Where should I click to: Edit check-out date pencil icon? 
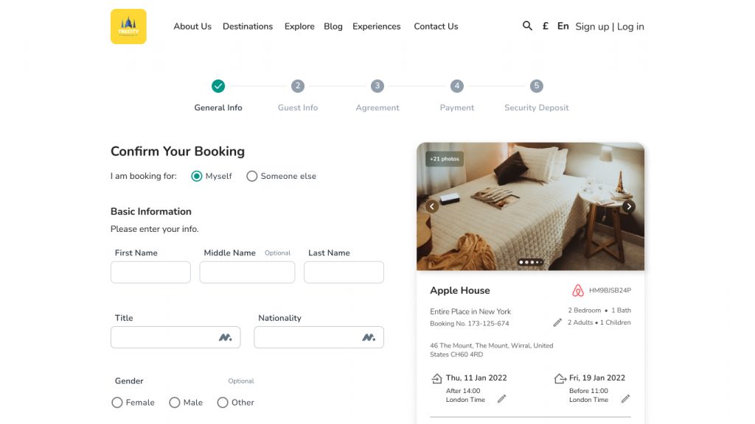(x=625, y=398)
